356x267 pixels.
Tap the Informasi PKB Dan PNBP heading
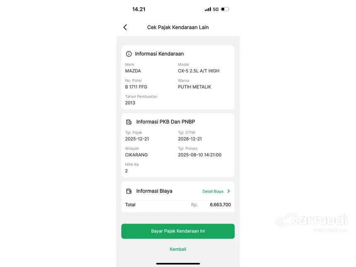166,122
